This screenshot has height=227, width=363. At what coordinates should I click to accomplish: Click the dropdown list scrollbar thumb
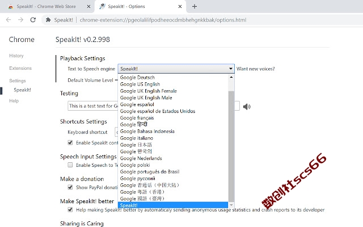pyautogui.click(x=231, y=146)
